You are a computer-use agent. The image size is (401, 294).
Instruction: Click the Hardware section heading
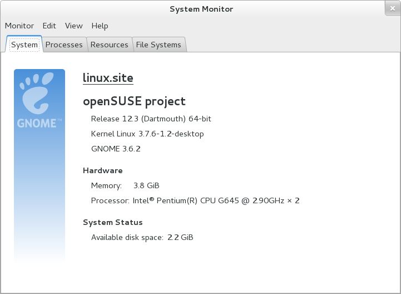tap(103, 170)
